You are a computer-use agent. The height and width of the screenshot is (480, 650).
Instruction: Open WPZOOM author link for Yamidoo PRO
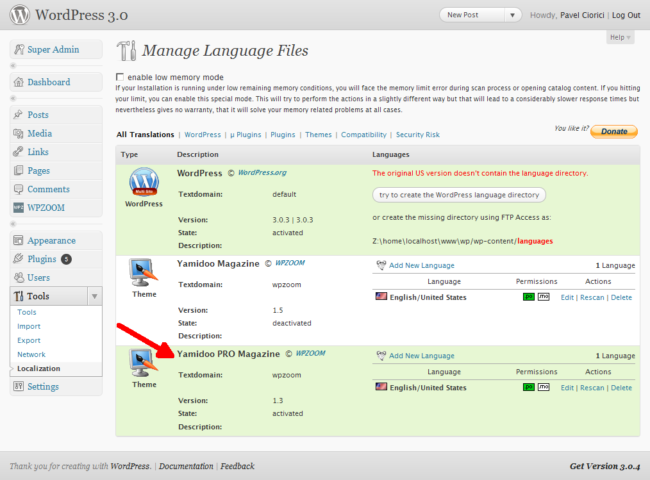[x=310, y=353]
